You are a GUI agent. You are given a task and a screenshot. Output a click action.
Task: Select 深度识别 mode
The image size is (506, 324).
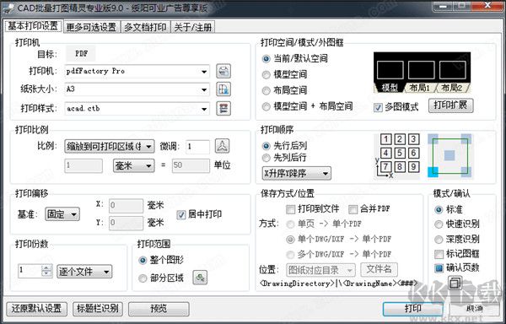pos(439,240)
